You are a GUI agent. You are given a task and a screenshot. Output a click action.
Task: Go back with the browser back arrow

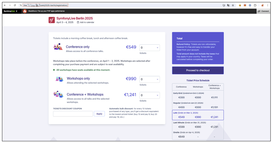pyautogui.click(x=5, y=5)
